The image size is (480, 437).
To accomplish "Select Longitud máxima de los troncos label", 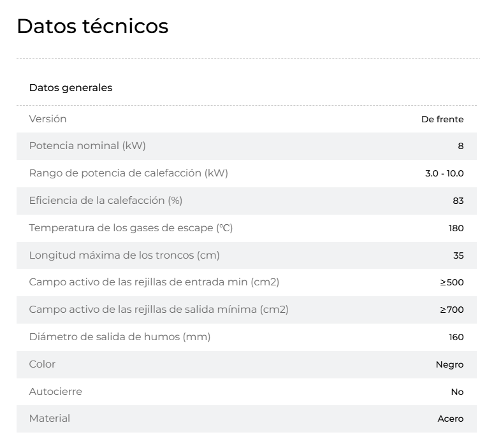I will click(124, 255).
